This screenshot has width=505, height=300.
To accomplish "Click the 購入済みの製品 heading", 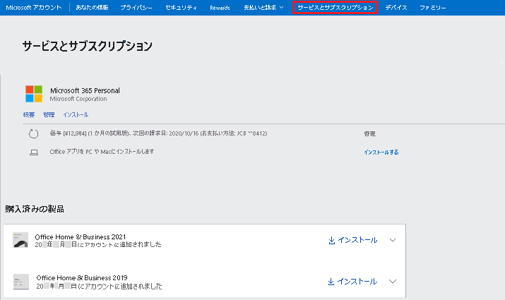I will point(35,209).
